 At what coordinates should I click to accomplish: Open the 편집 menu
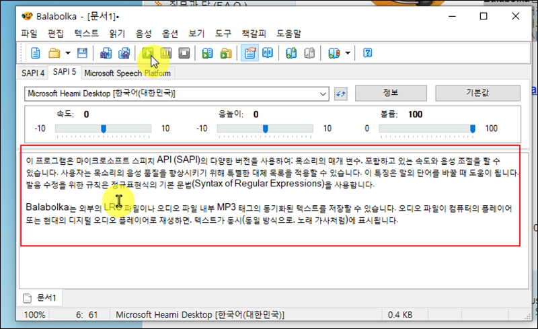[x=56, y=34]
